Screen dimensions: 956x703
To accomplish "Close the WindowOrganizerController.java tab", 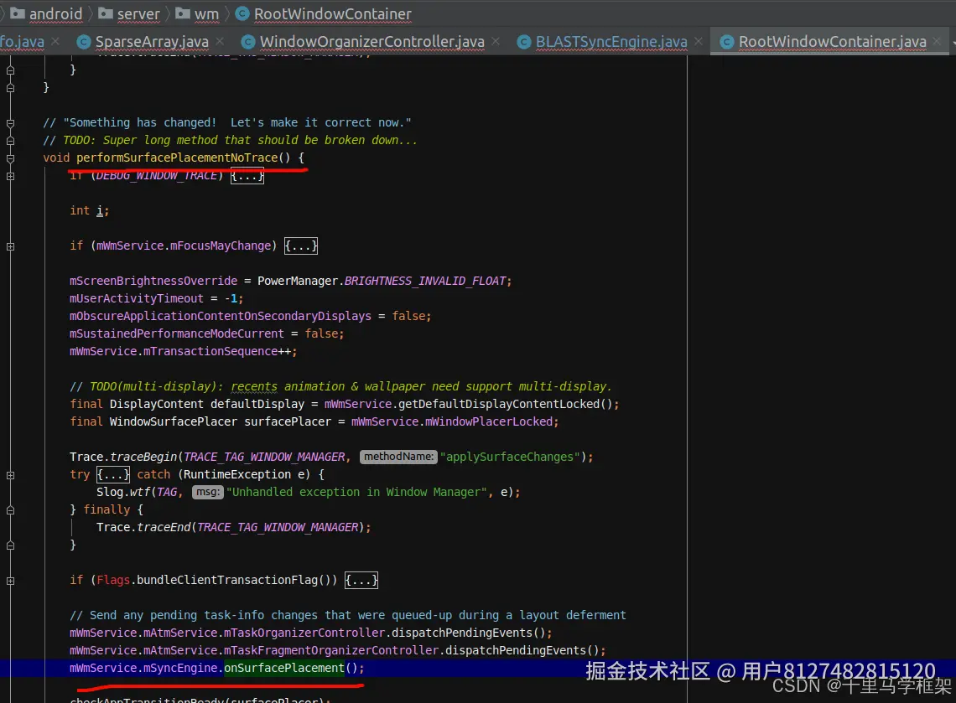I will [496, 41].
